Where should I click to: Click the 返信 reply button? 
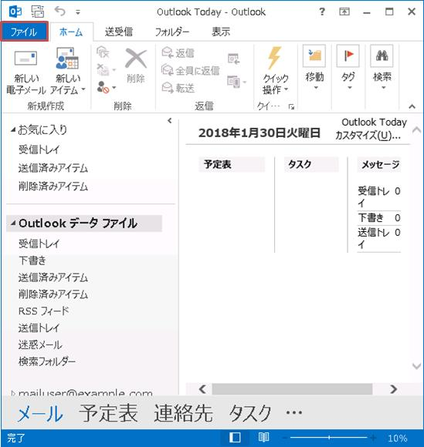[178, 52]
